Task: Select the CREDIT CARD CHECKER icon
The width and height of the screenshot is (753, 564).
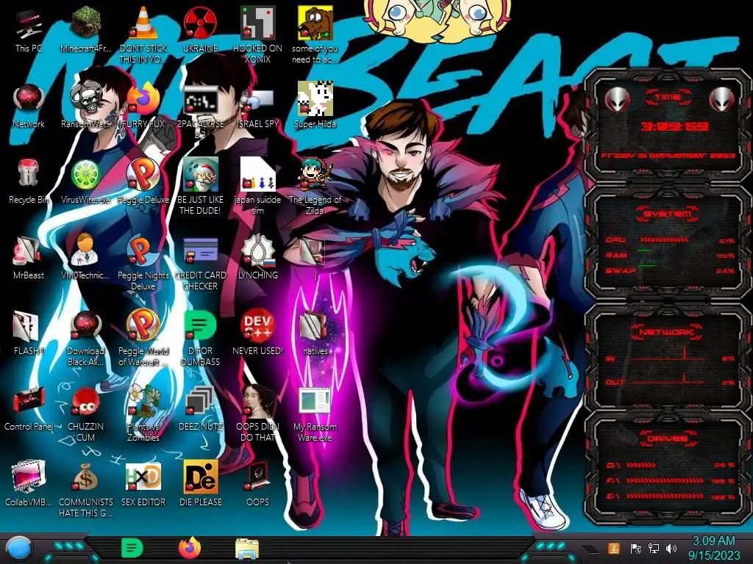Action: click(x=200, y=262)
